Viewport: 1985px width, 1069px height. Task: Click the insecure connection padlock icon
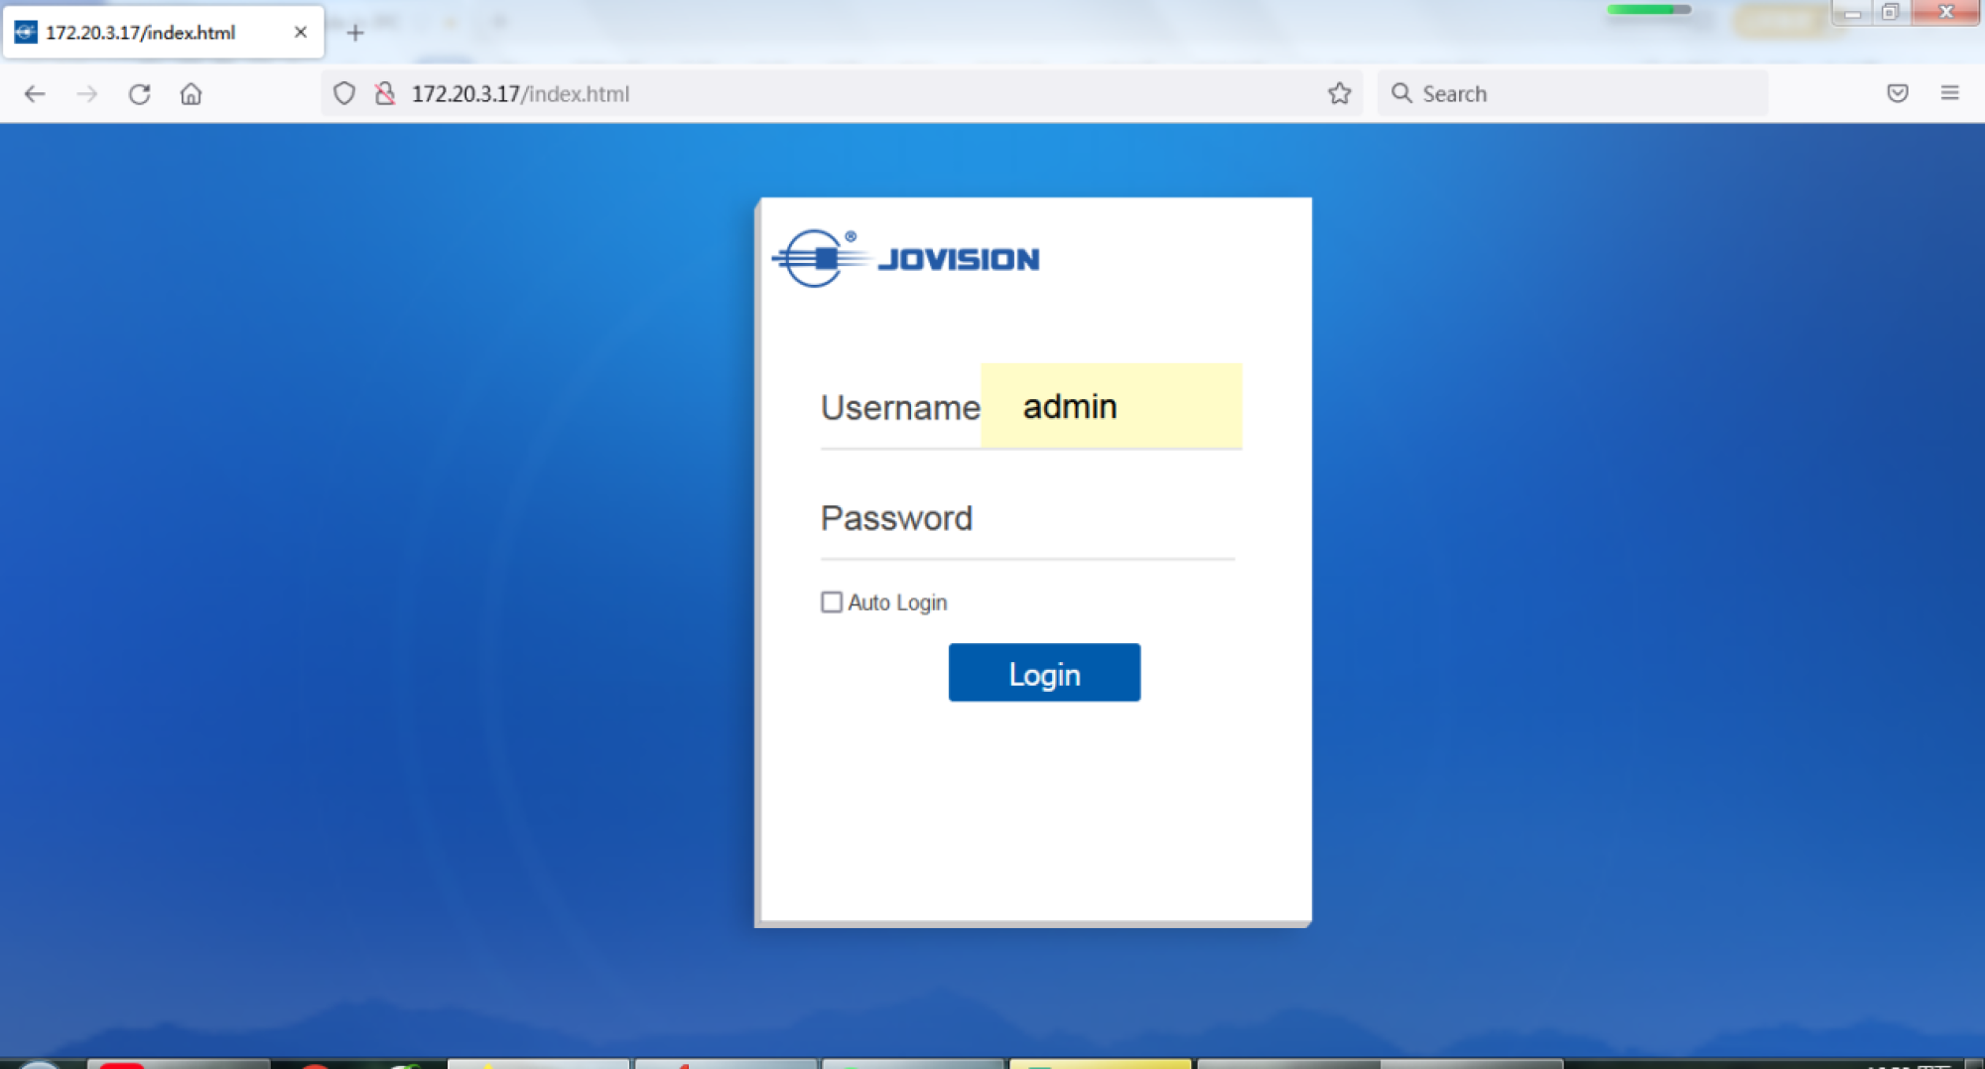tap(385, 93)
